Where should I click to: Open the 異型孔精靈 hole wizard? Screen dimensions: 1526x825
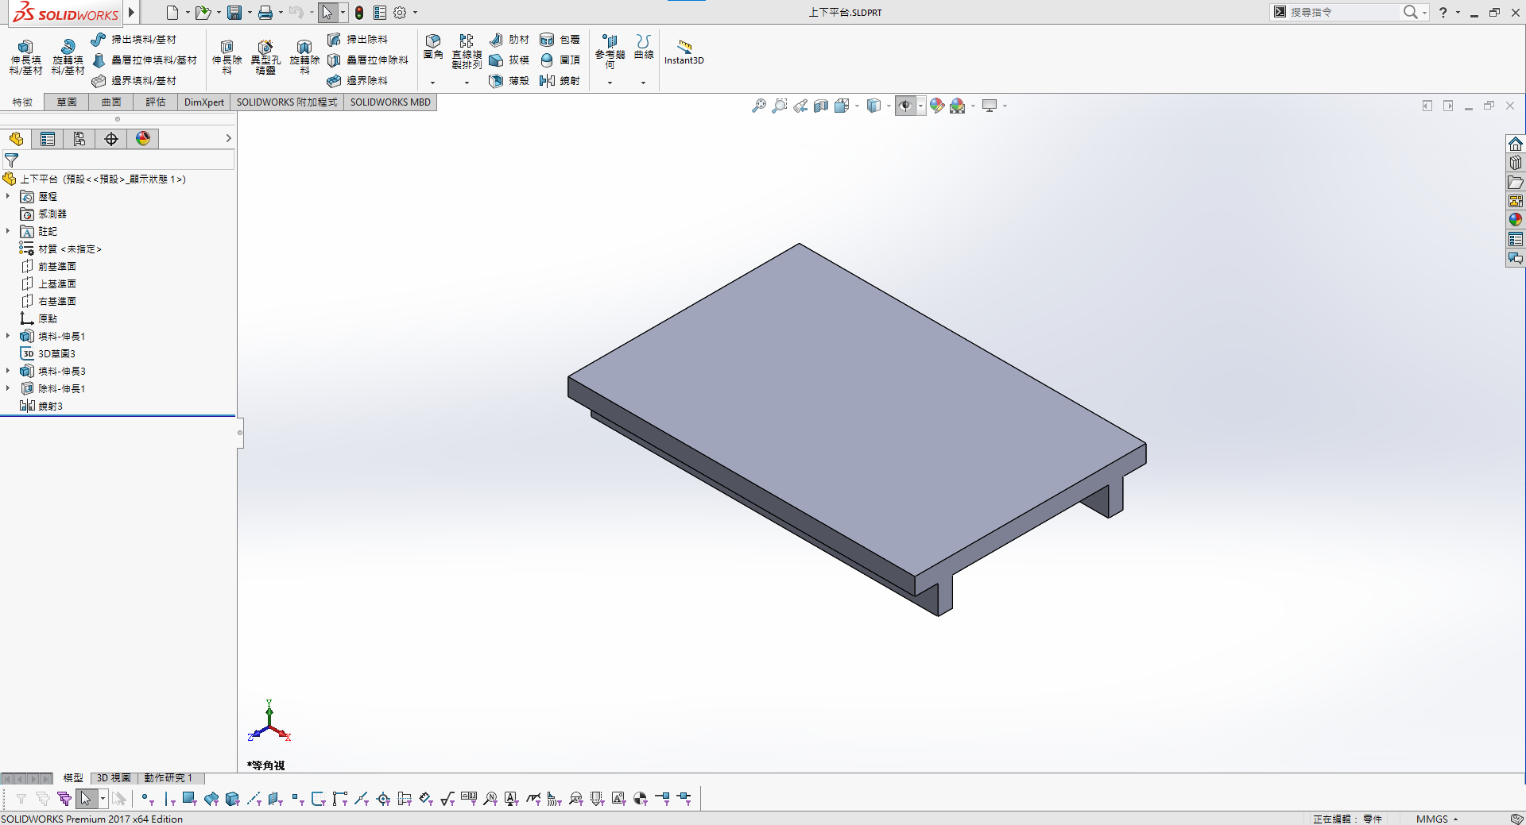[x=265, y=57]
